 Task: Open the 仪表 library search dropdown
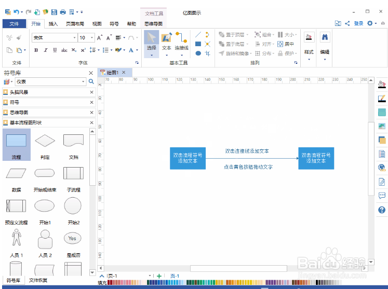83,81
